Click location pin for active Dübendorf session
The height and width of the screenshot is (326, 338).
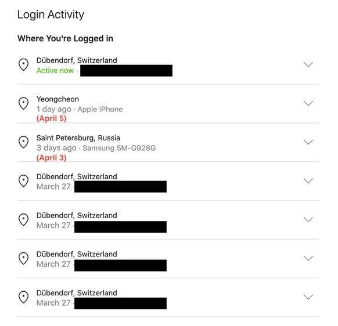[23, 64]
